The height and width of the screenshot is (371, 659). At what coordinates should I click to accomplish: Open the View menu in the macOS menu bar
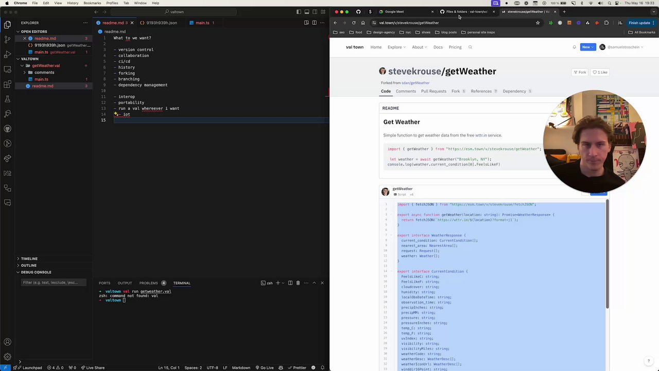pos(58,3)
